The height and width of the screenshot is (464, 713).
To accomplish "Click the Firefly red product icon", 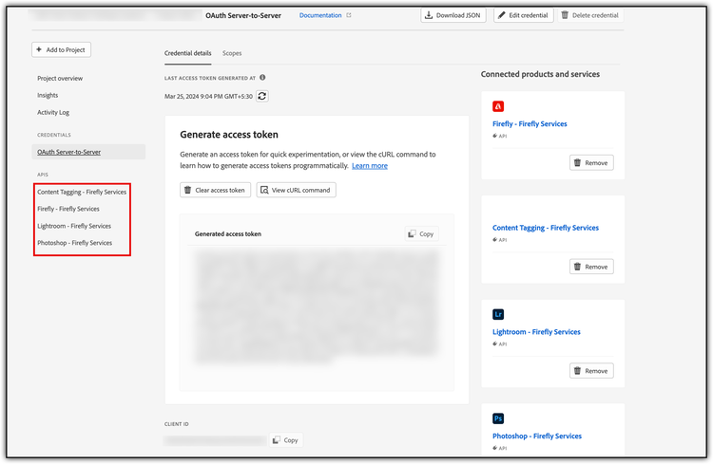I will coord(498,106).
